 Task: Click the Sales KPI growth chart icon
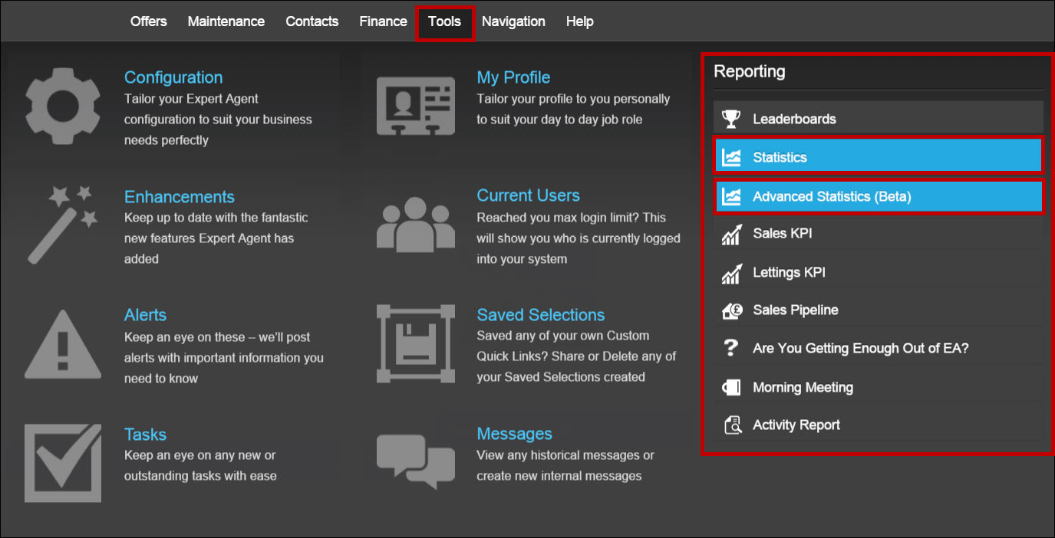pyautogui.click(x=731, y=234)
